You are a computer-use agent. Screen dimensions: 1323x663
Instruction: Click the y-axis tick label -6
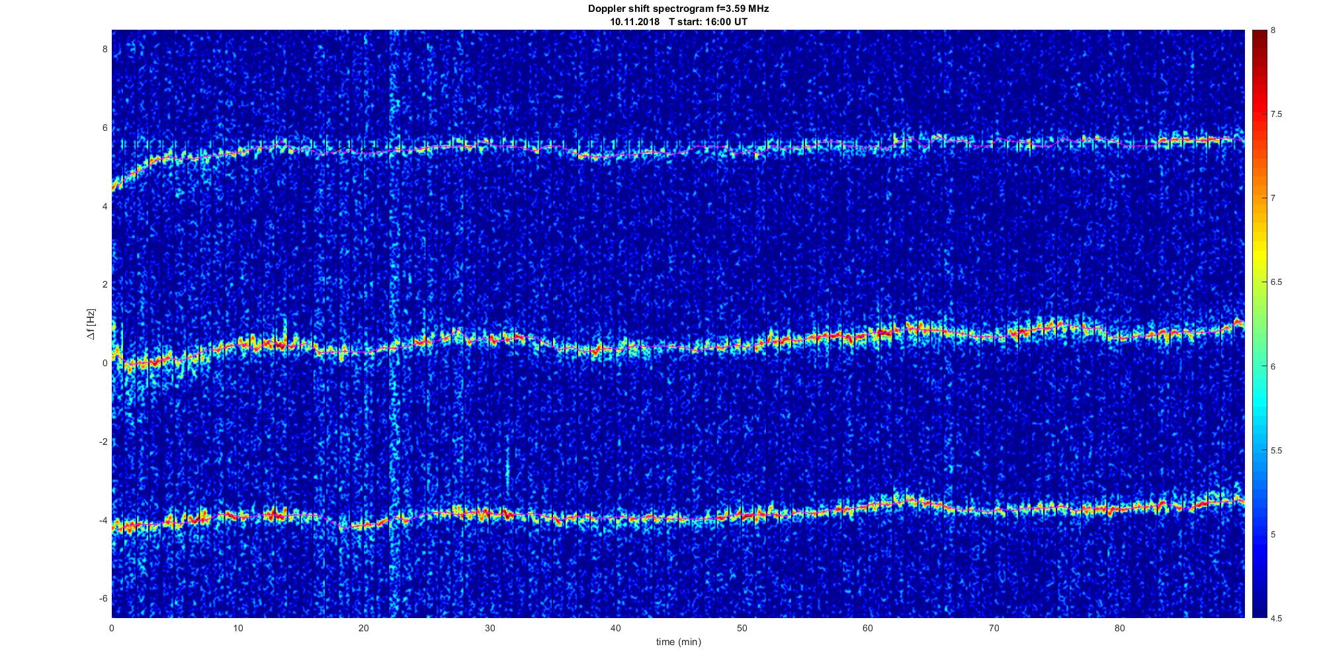(x=103, y=598)
